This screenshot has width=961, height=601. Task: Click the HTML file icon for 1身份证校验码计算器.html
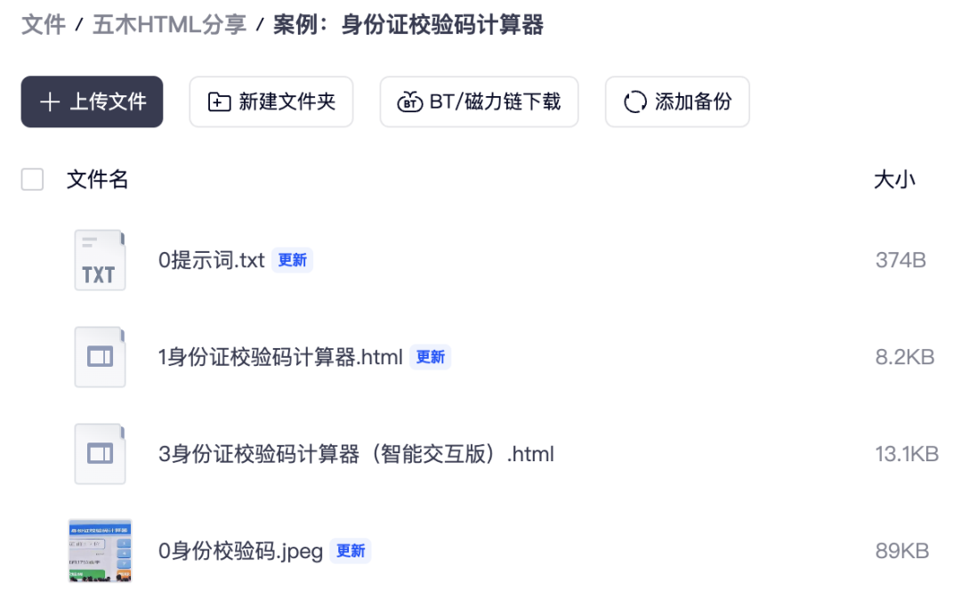point(100,356)
